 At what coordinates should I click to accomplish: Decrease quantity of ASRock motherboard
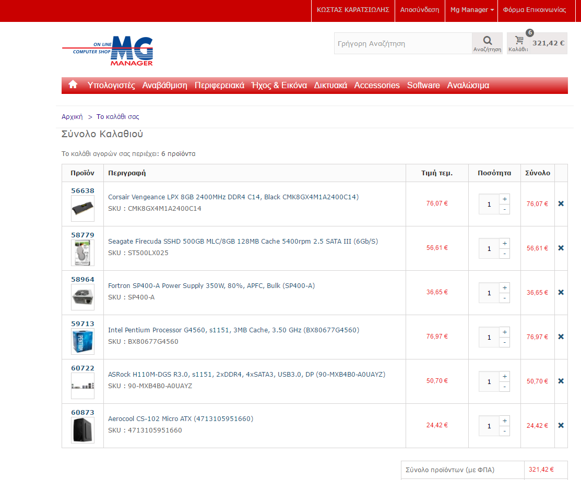(x=504, y=387)
